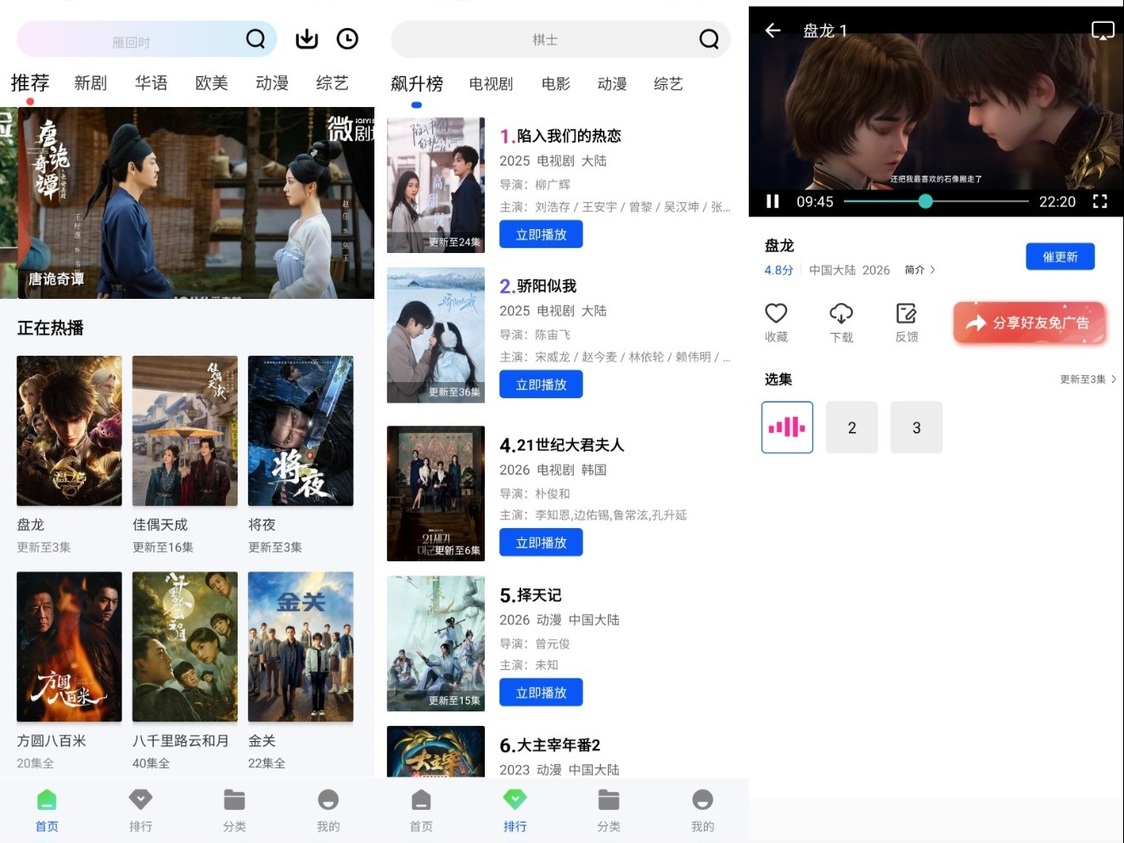Play 骄阳似我 with 立即播放 button

point(541,385)
